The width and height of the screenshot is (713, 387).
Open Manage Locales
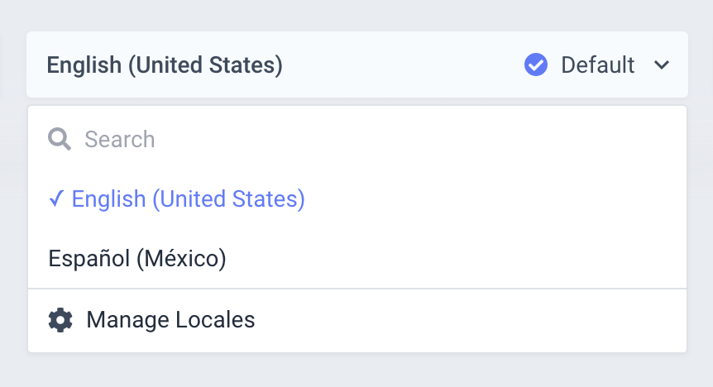(357, 321)
